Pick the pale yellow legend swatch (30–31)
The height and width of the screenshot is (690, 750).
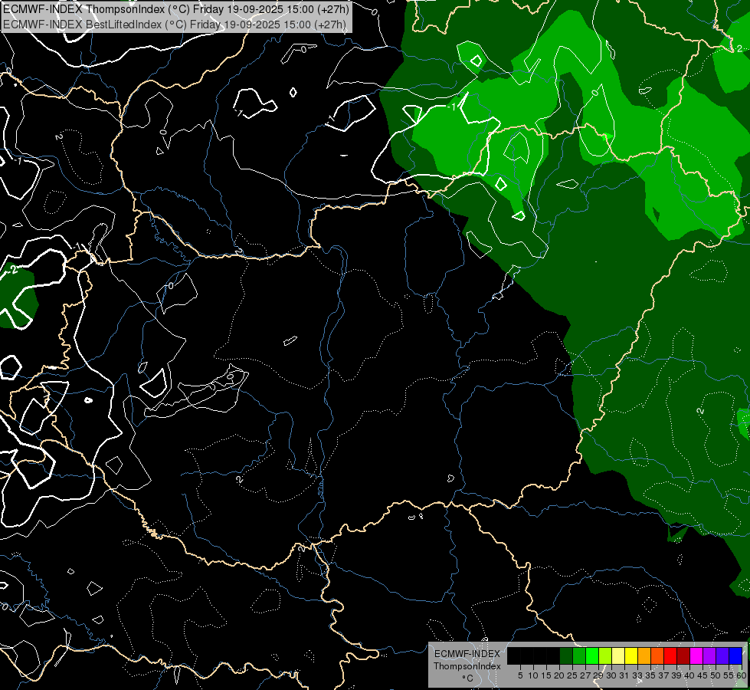617,655
